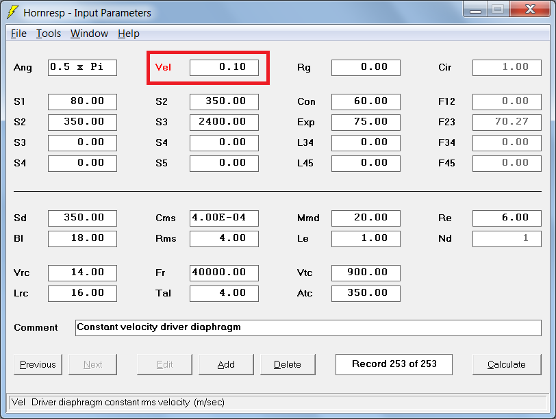556x419 pixels.
Task: Click the Exp label
Action: [x=305, y=123]
